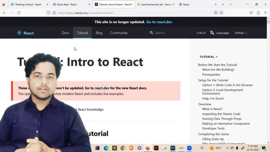This screenshot has width=270, height=152.
Task: Close the Quick Start tab
Action: click(x=89, y=5)
